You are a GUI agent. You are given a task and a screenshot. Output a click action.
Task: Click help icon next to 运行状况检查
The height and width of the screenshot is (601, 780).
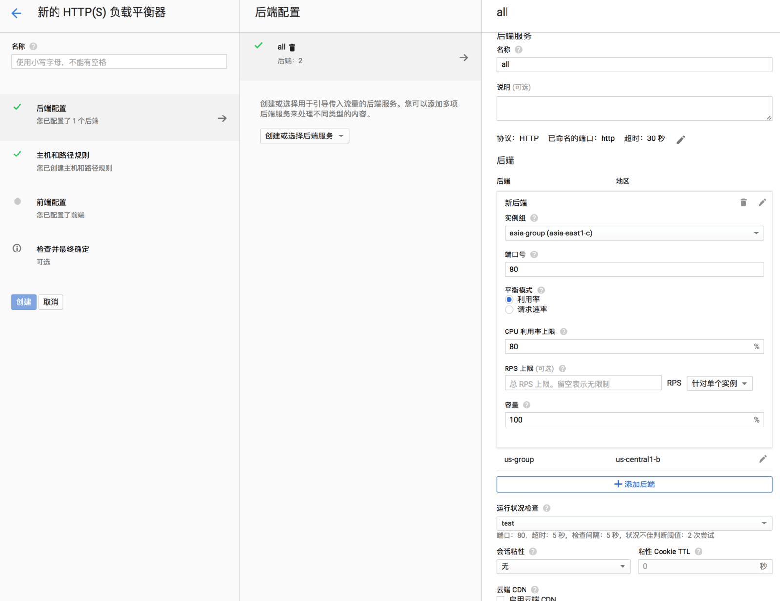546,508
